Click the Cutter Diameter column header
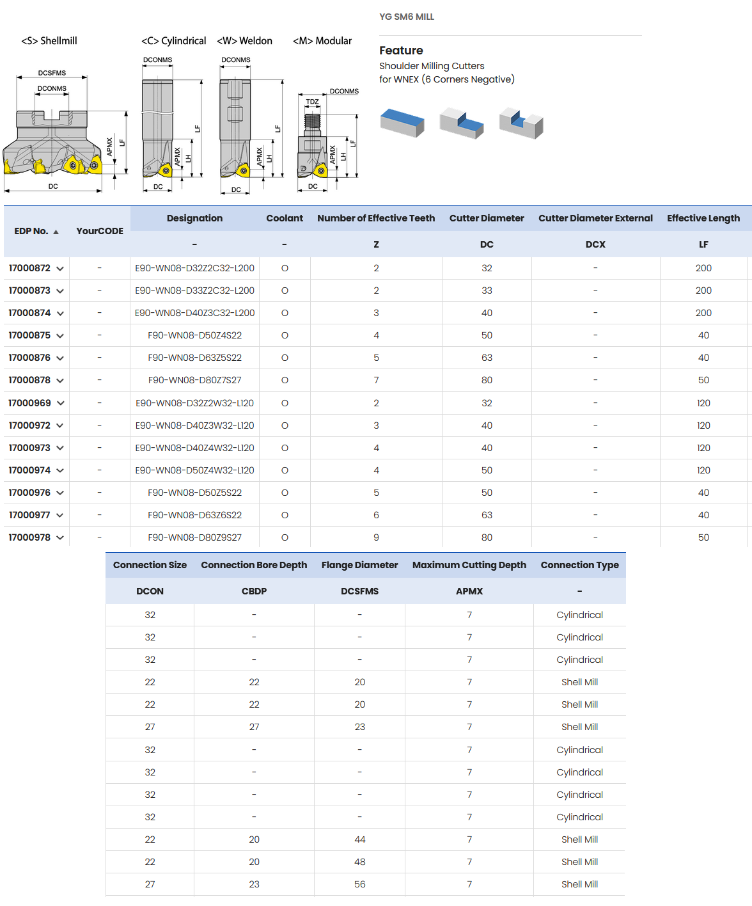752x906 pixels. pyautogui.click(x=487, y=218)
